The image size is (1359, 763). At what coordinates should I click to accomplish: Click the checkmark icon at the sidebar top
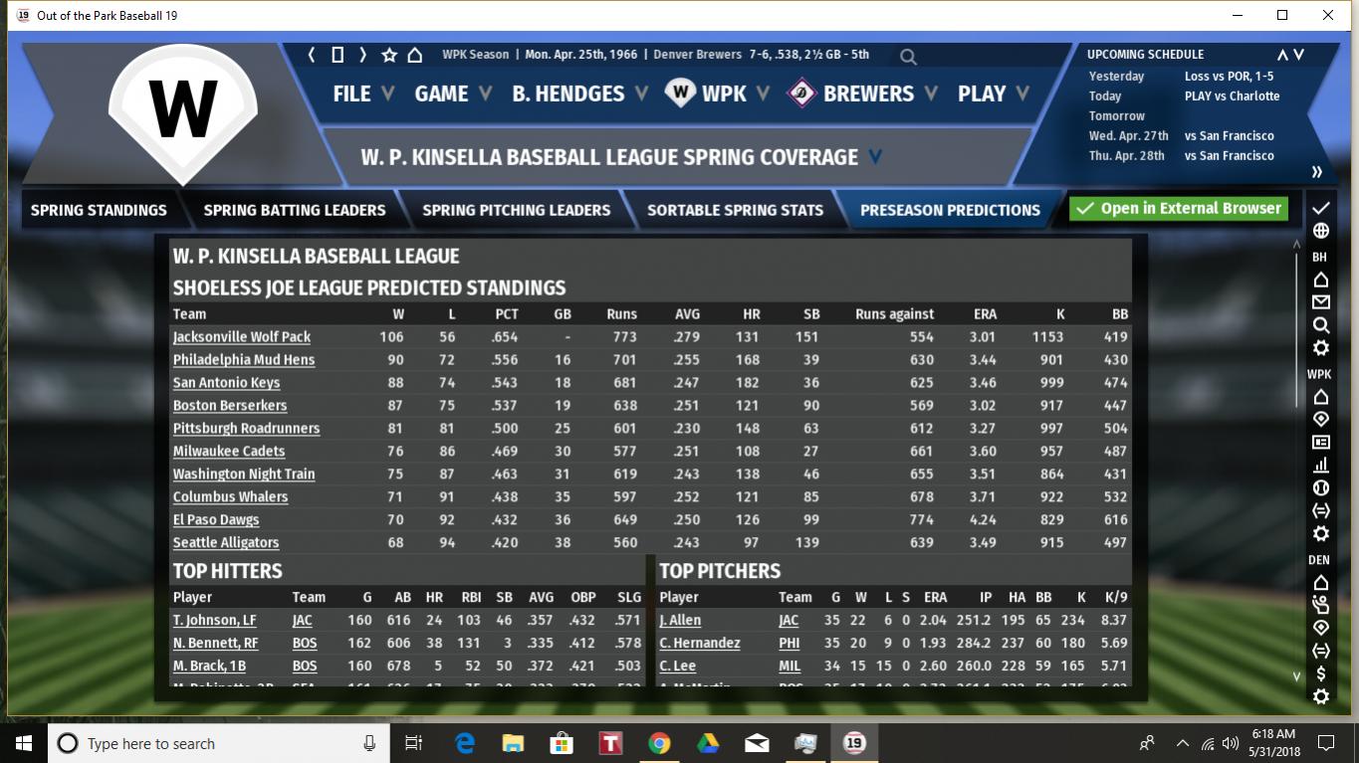click(1320, 208)
